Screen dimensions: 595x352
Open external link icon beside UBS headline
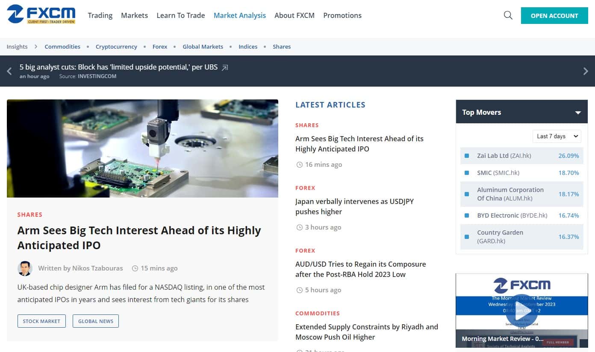tap(225, 67)
